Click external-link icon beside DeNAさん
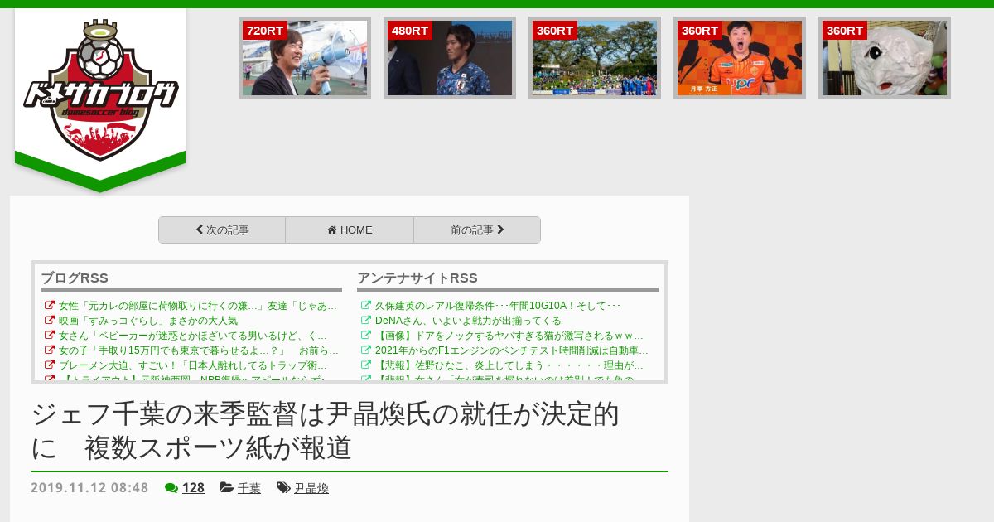 pos(366,320)
